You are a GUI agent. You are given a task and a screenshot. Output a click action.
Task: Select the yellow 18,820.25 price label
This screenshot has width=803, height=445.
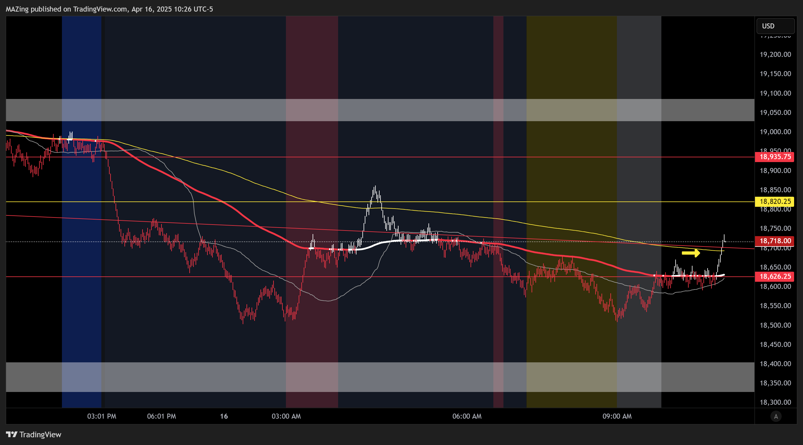click(x=774, y=202)
